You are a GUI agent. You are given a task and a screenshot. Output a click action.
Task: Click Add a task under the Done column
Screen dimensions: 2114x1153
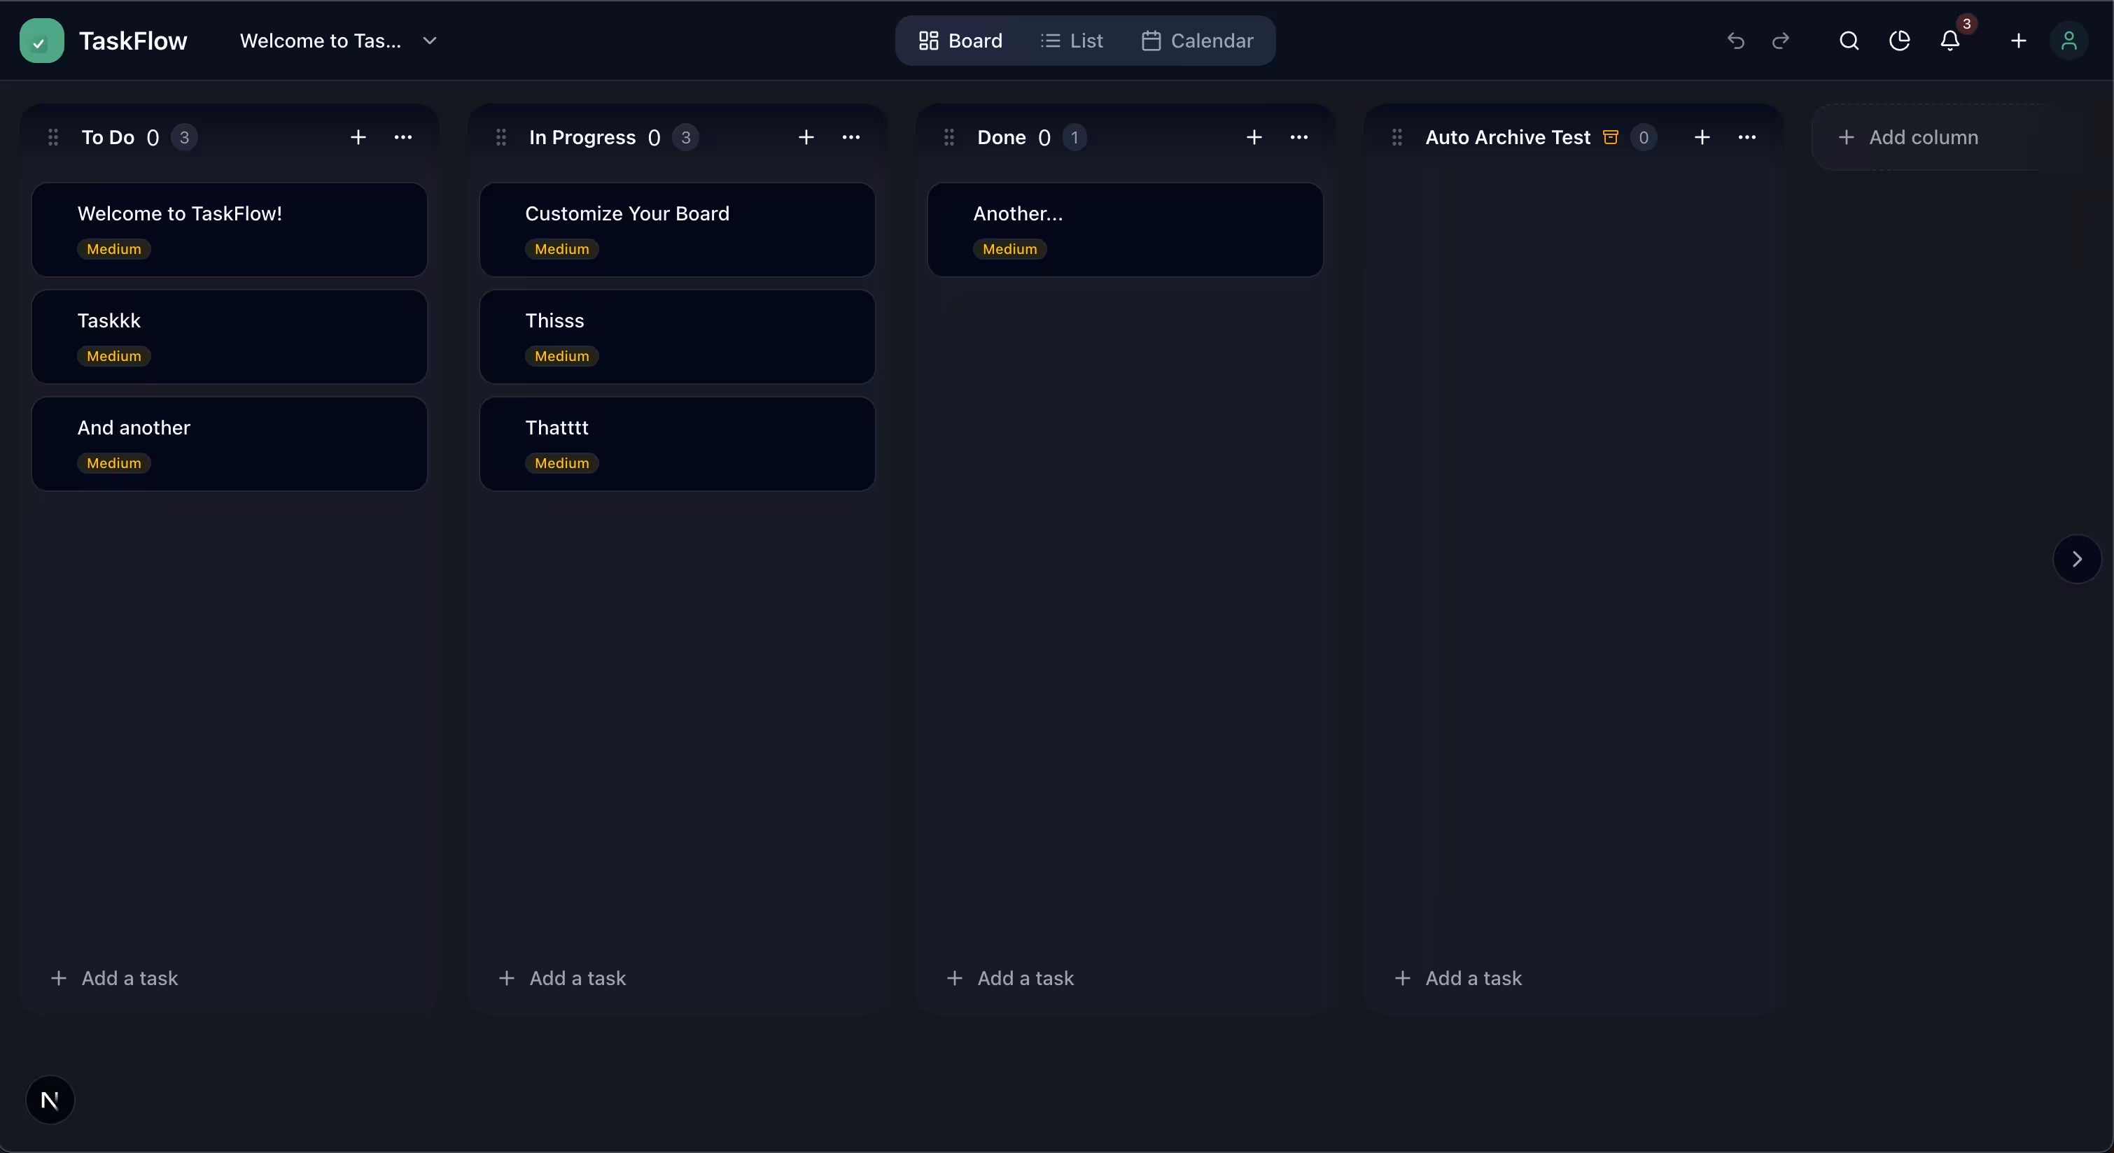tap(1010, 977)
